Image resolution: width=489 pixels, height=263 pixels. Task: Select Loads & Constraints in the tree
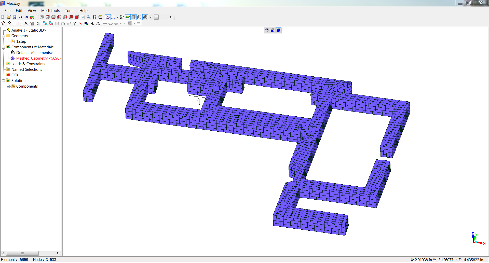[x=28, y=64]
